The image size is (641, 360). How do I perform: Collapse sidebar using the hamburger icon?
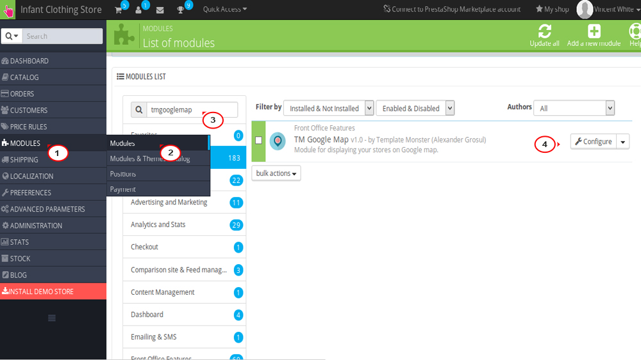click(52, 318)
